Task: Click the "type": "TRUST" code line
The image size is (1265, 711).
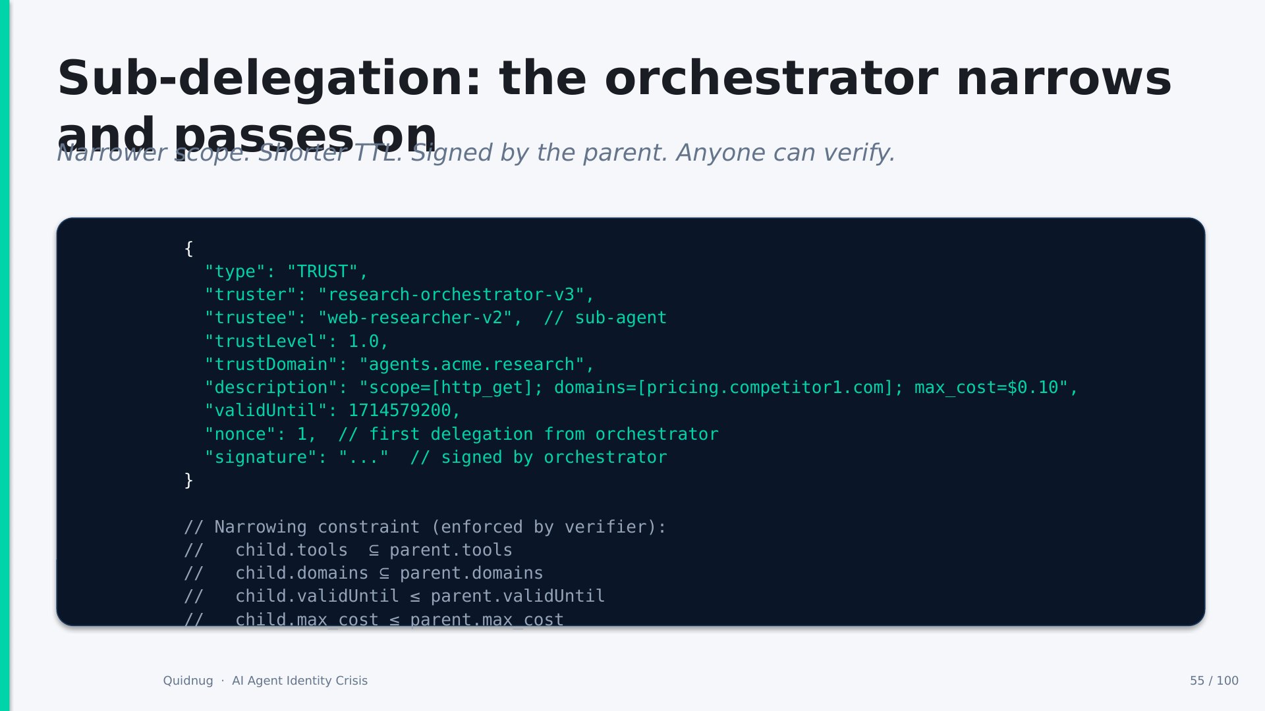Action: [x=286, y=272]
